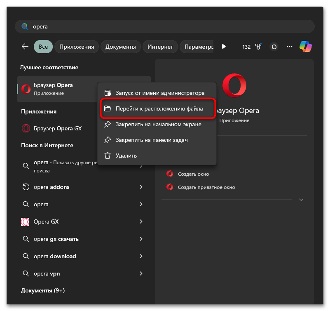
Task: Click the magnifier icon beside opera download
Action: 26,256
